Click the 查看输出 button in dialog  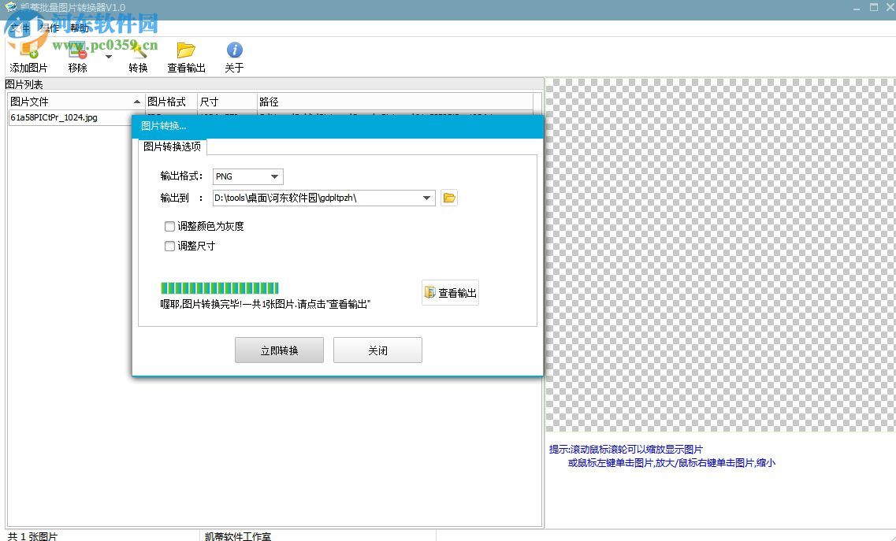tap(450, 292)
